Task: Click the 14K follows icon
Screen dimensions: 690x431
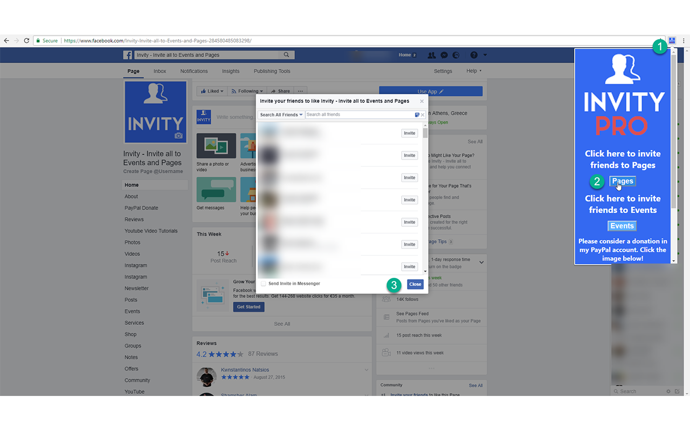Action: pos(386,299)
